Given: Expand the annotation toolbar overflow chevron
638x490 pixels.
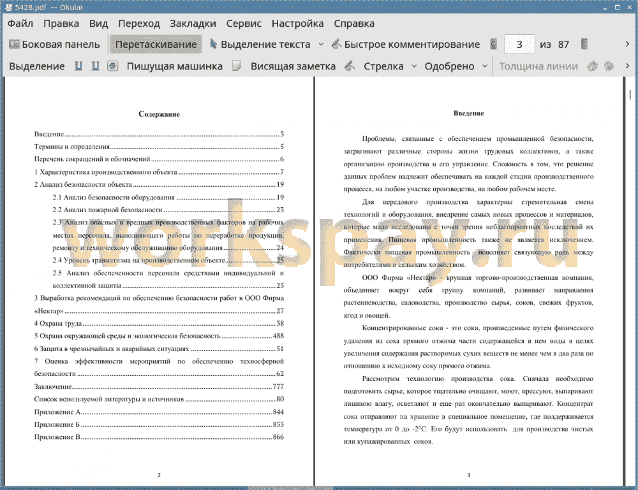Looking at the screenshot, I should point(627,66).
